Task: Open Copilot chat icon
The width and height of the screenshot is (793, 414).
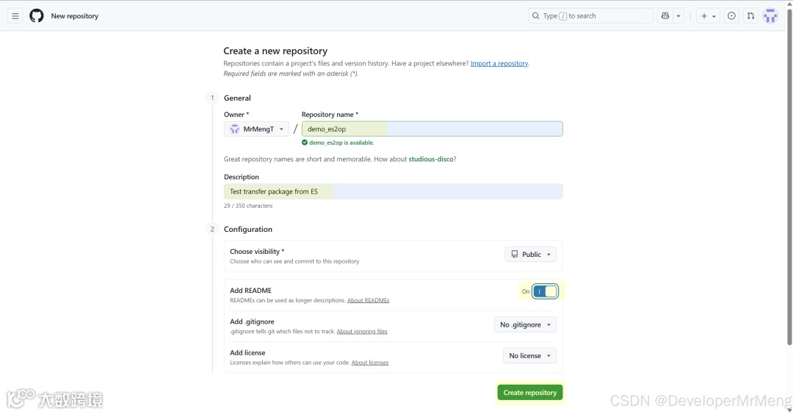Action: point(665,15)
